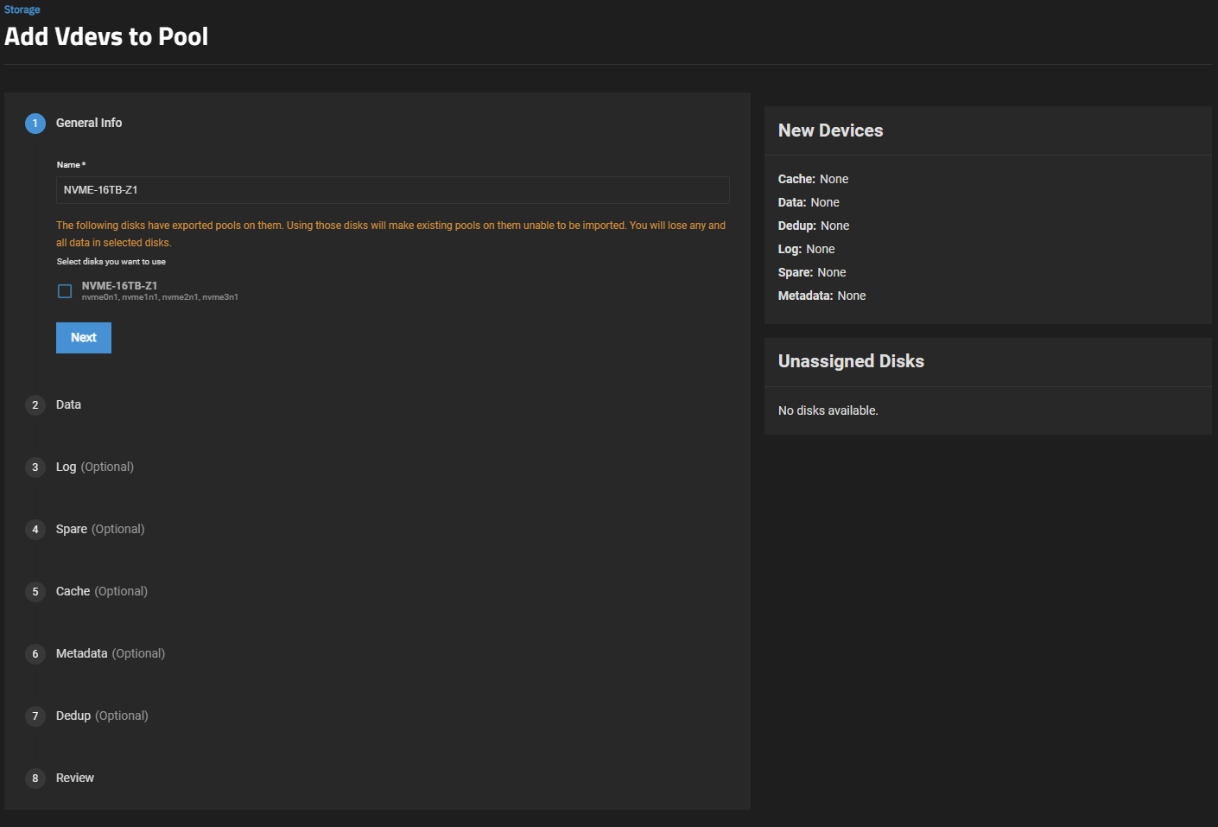
Task: Click the Next button
Action: (x=84, y=338)
